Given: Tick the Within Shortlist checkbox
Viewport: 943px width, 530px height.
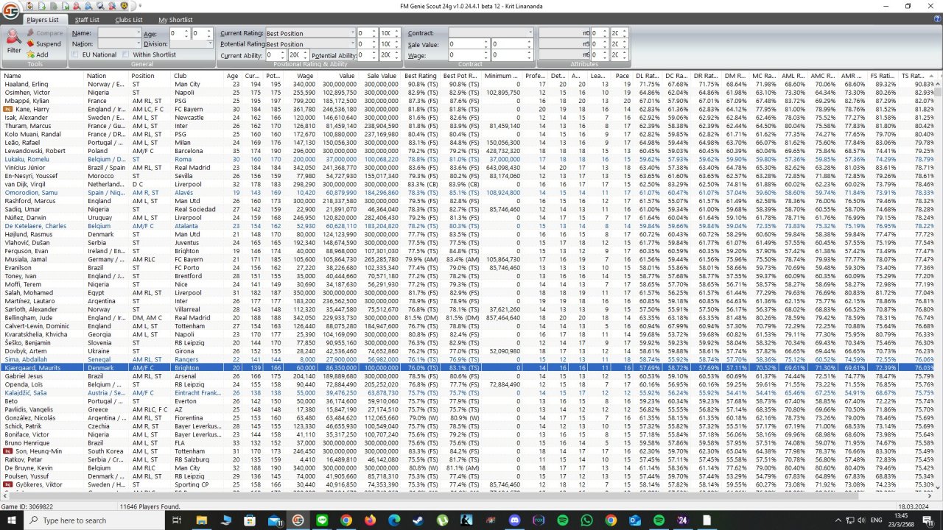Looking at the screenshot, I should pyautogui.click(x=127, y=55).
